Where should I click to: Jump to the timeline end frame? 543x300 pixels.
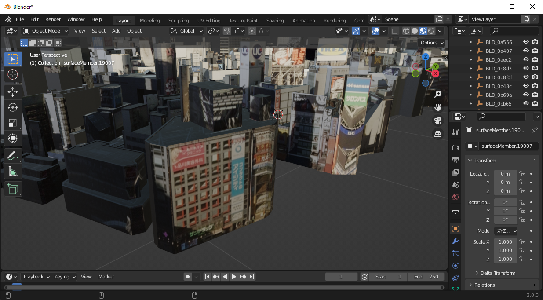tap(251, 277)
